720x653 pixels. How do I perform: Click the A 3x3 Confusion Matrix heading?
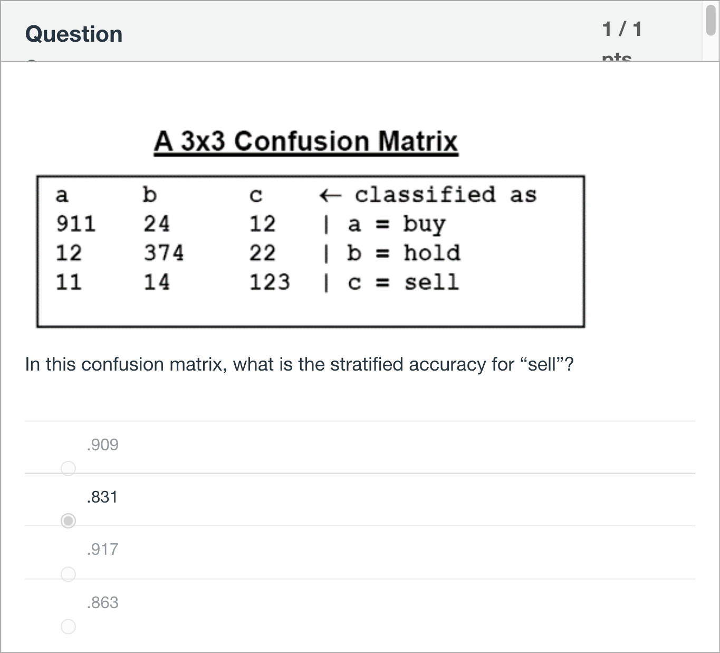306,141
